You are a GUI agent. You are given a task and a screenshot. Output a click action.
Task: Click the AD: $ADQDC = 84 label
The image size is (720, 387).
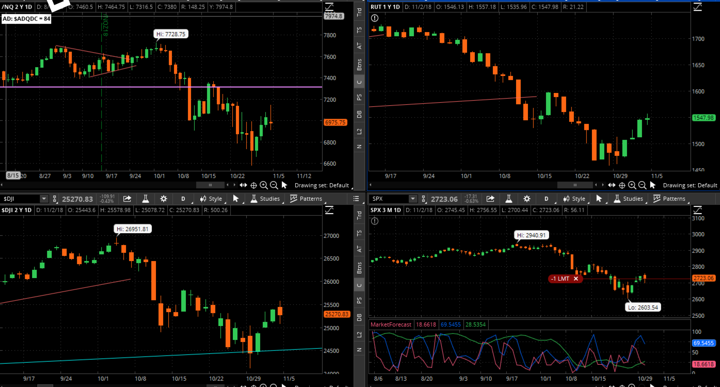click(x=26, y=19)
